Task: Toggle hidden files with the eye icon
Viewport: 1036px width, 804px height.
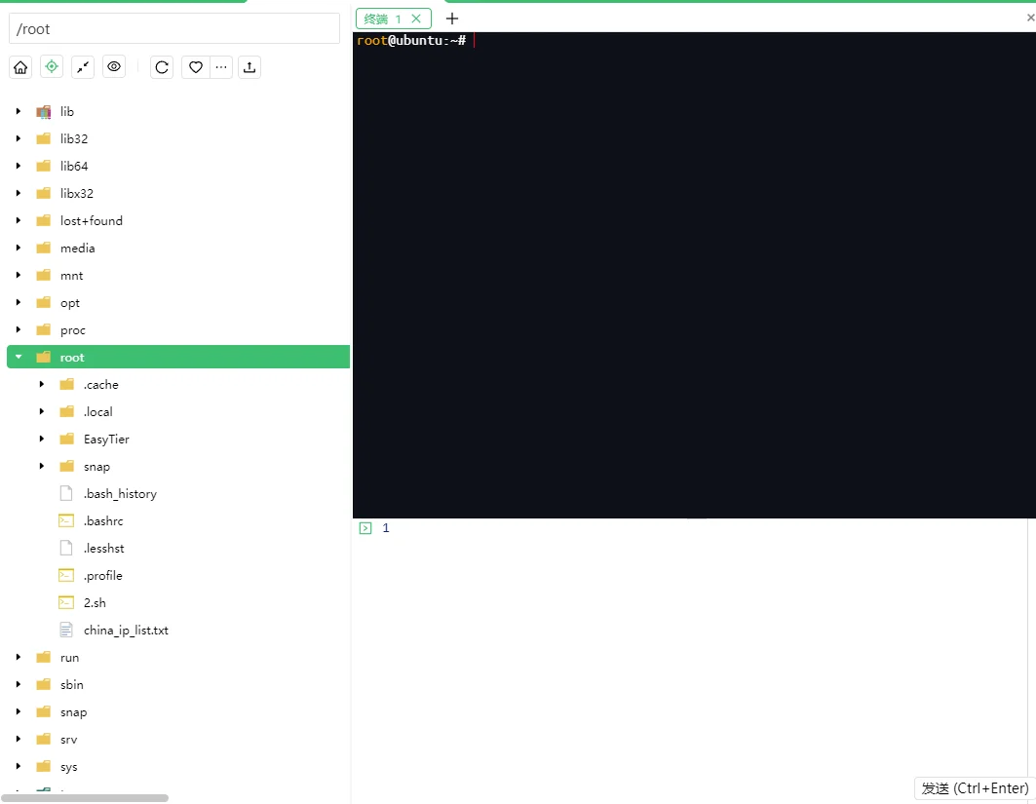Action: click(114, 67)
